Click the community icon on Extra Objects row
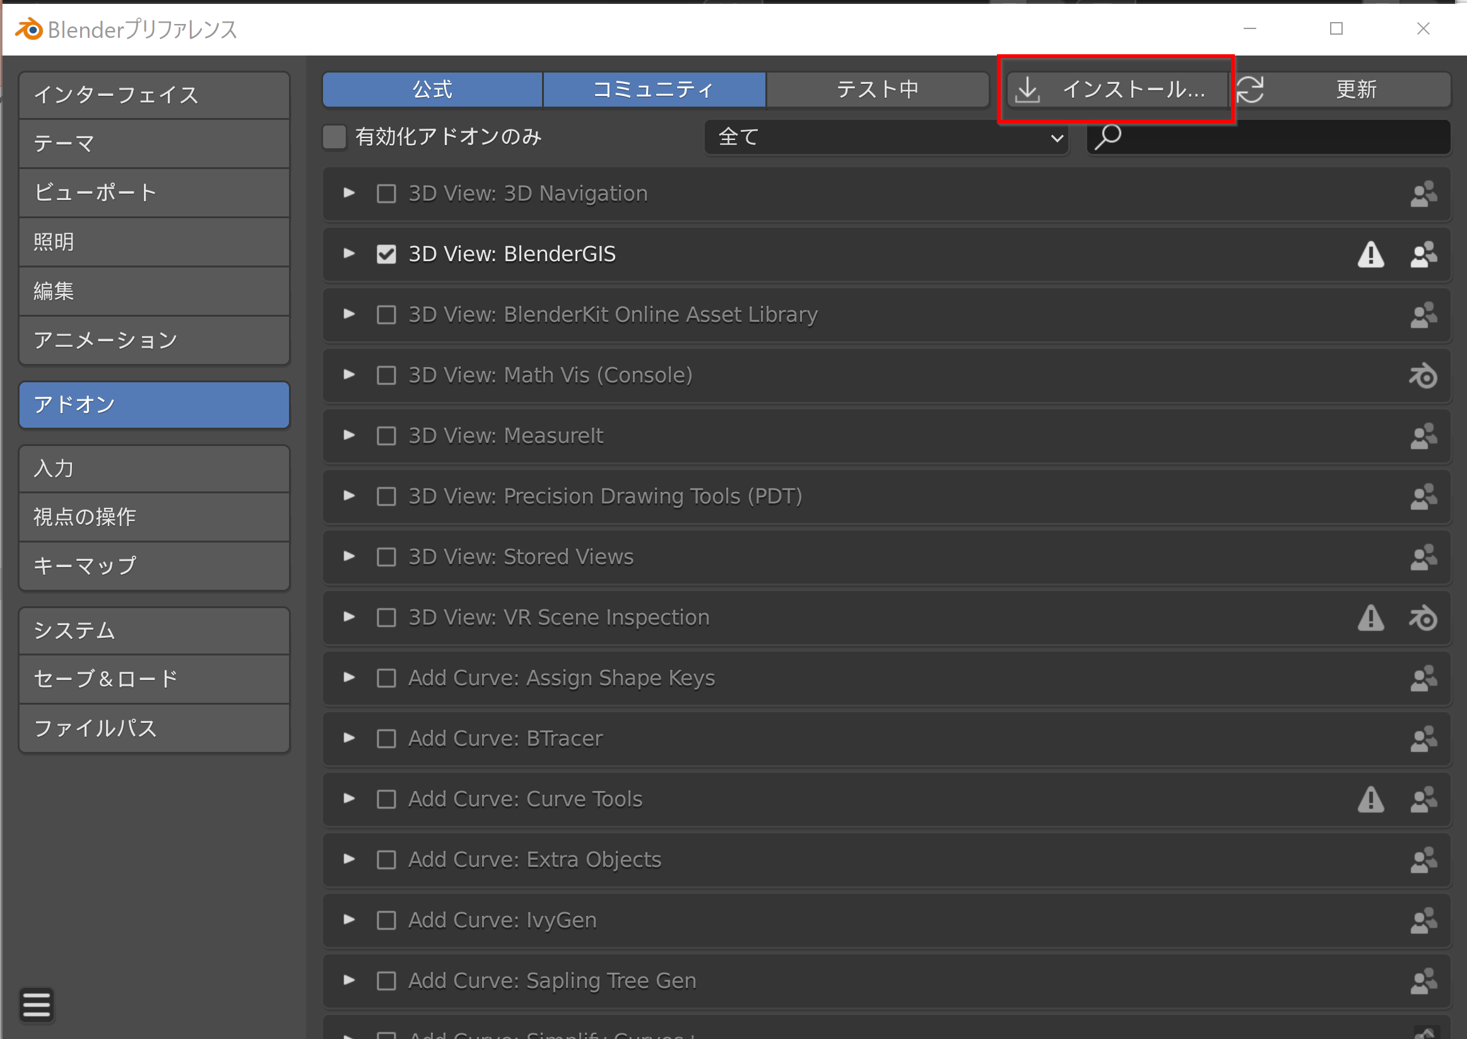Viewport: 1467px width, 1039px height. pyautogui.click(x=1423, y=860)
